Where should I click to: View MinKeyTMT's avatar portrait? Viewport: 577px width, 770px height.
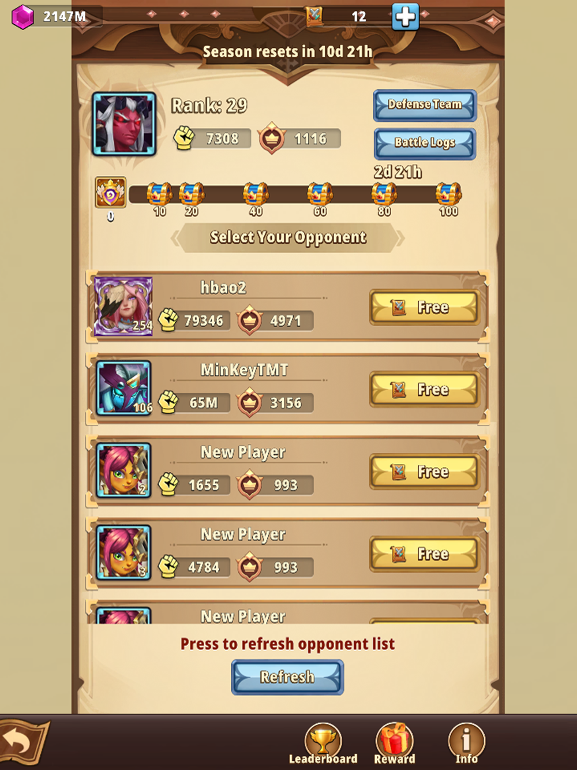[x=123, y=388]
